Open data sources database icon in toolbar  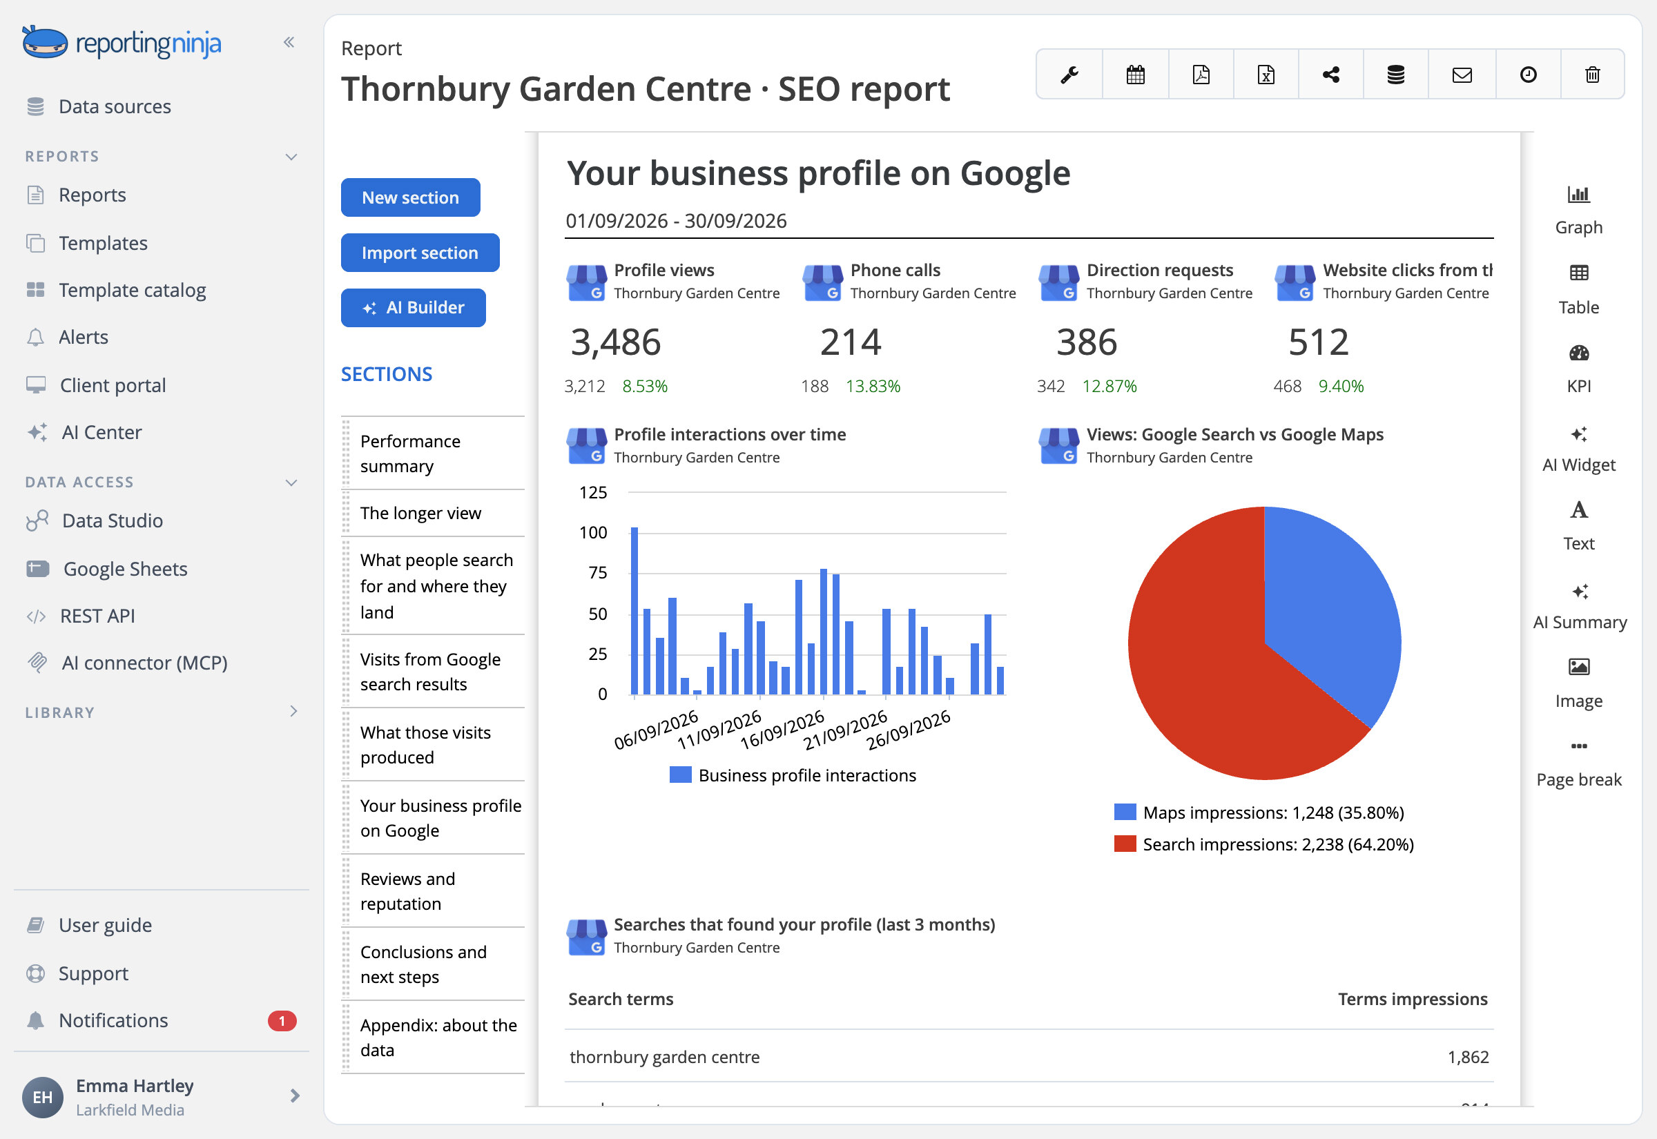(x=1396, y=75)
